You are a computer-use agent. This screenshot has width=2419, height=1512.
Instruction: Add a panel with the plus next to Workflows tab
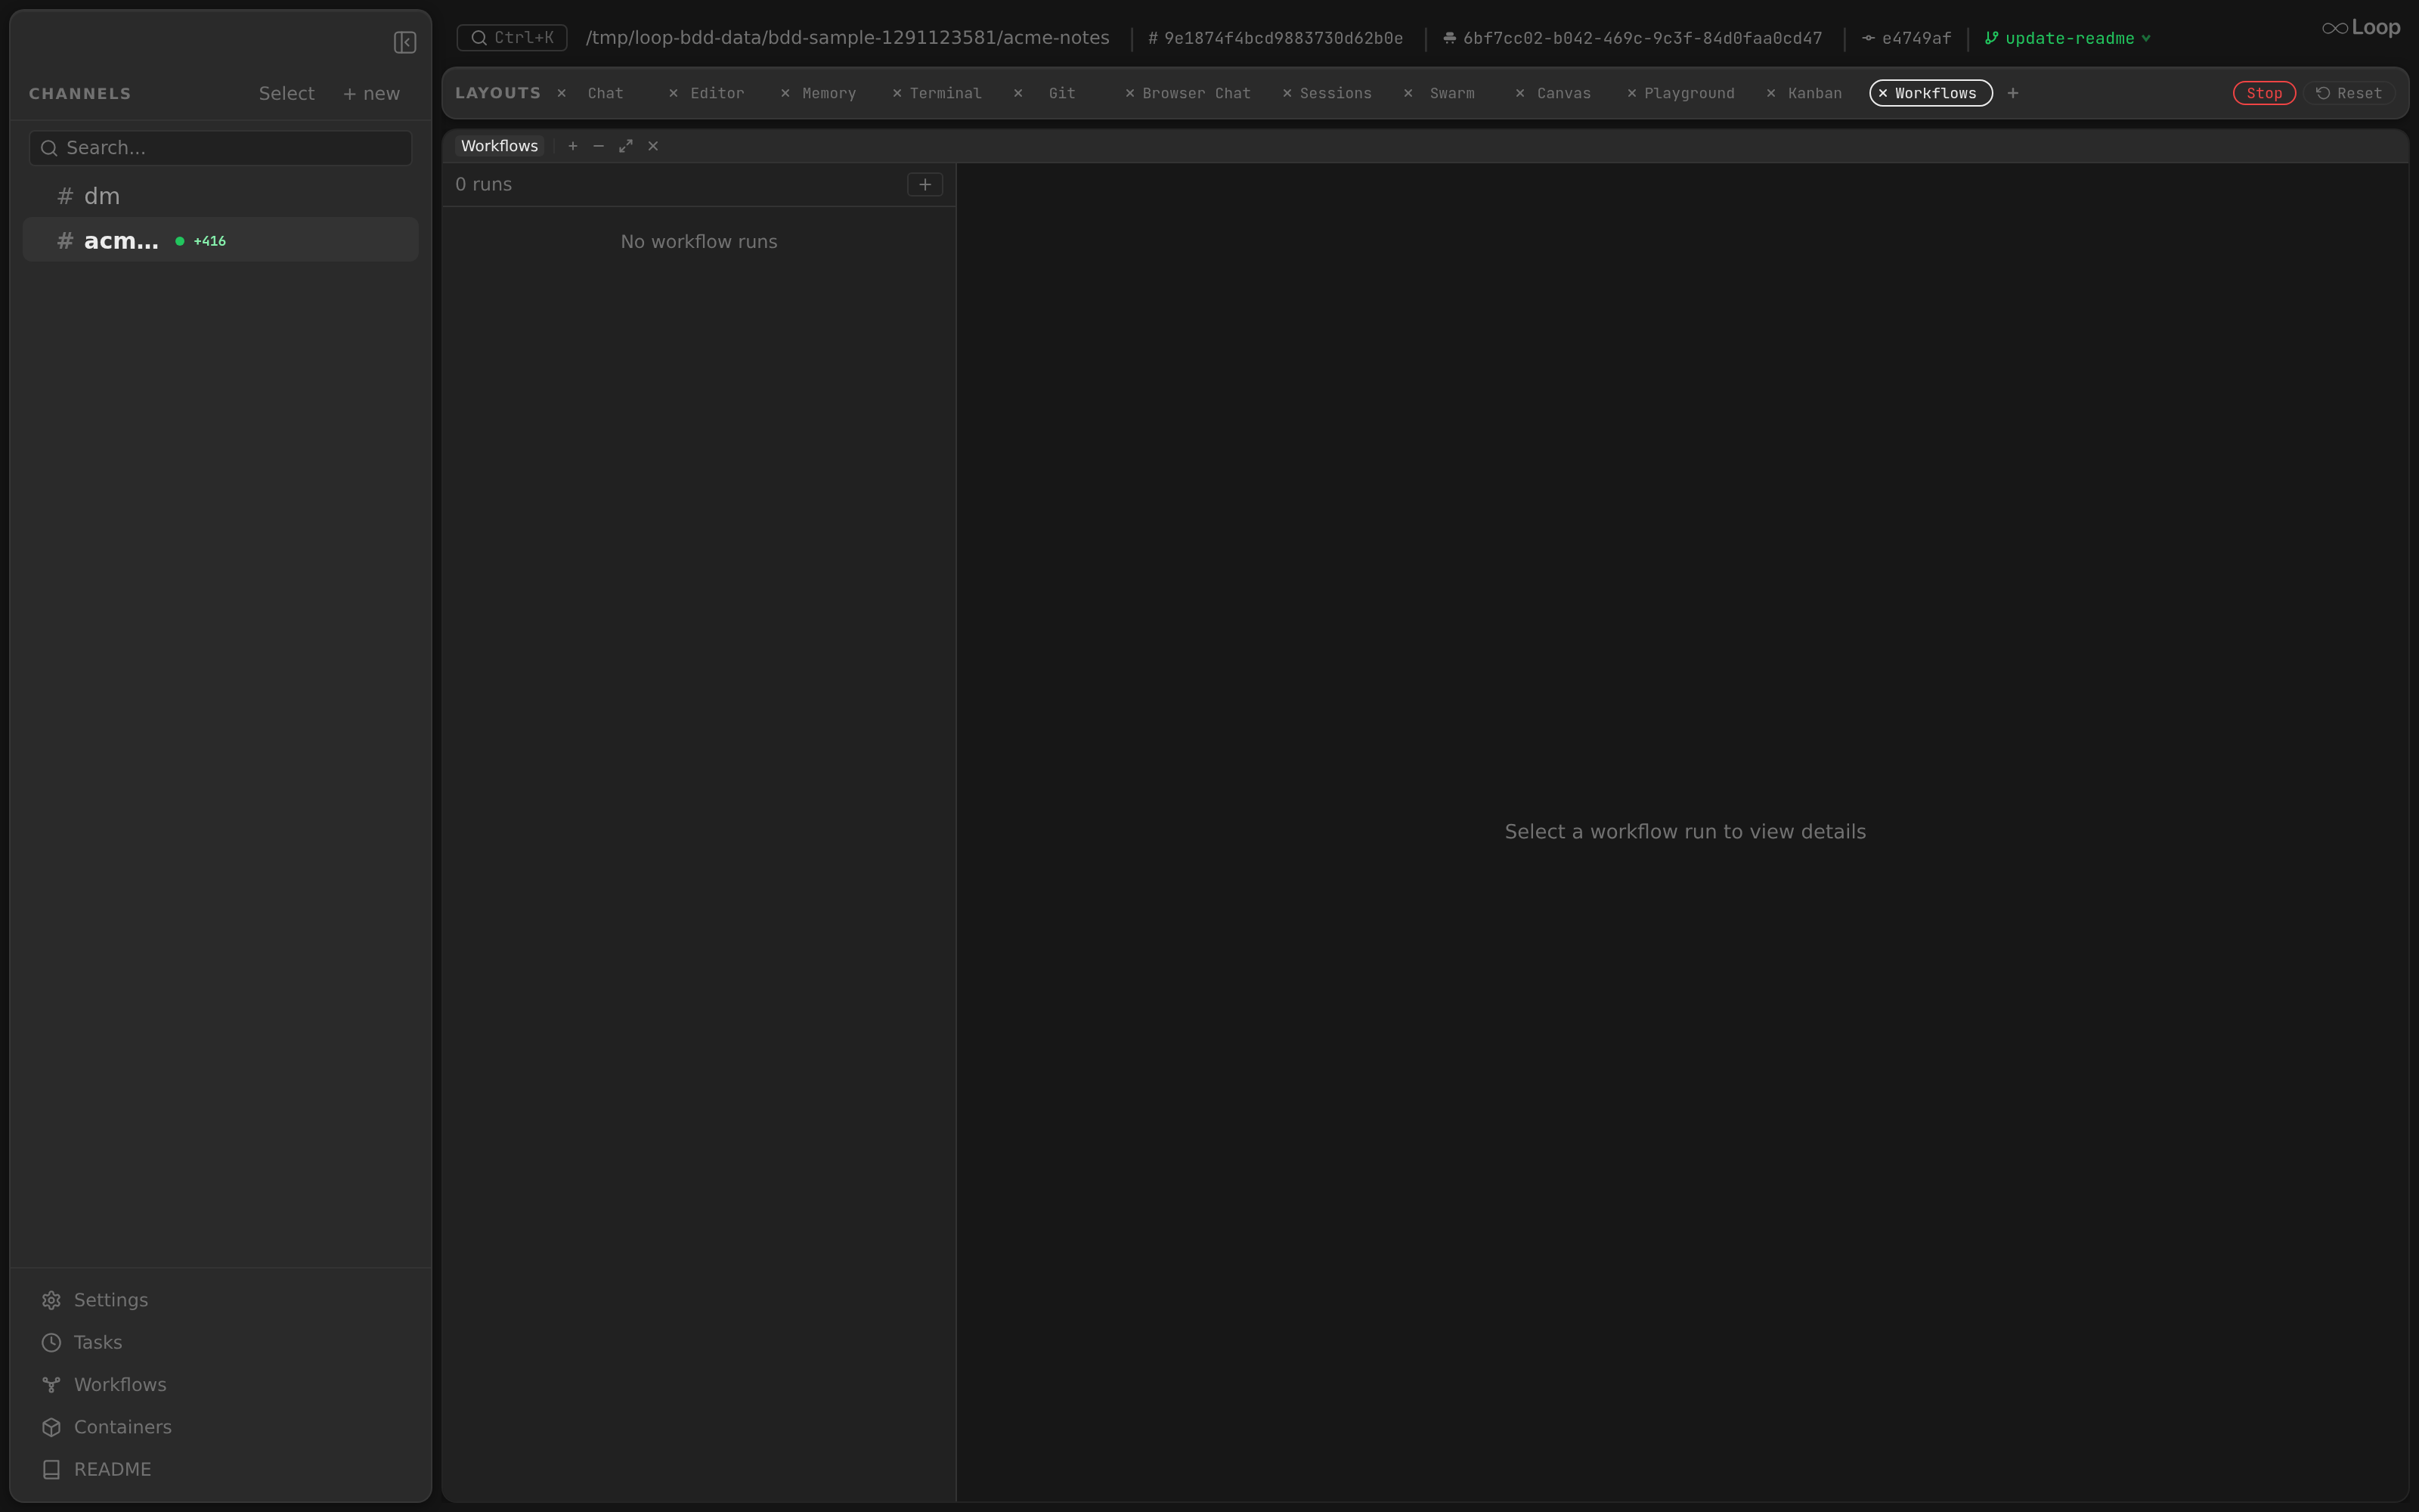pos(573,146)
